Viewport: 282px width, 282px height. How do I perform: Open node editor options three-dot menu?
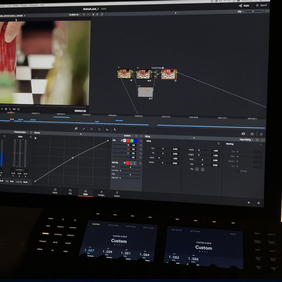tap(267, 11)
